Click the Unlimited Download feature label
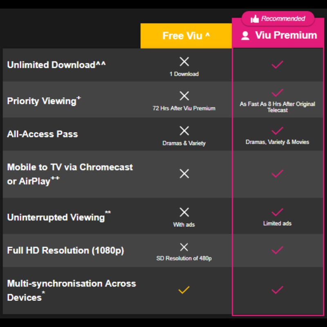Viewport: 327px width, 327px height. (56, 65)
